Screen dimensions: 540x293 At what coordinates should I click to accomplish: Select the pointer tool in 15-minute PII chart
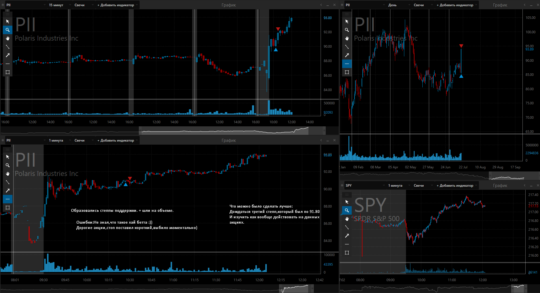(x=8, y=21)
